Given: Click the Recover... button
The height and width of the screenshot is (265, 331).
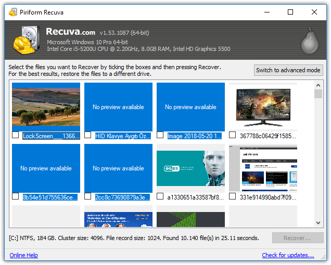Looking at the screenshot, I should [298, 238].
